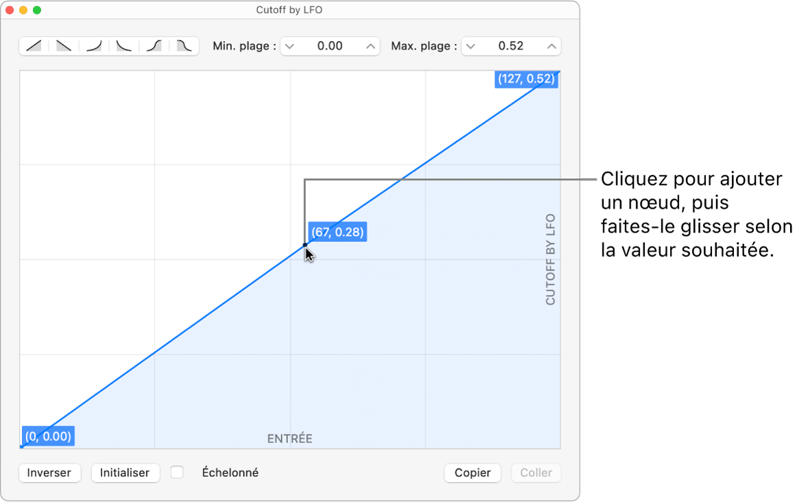Increase Max. plage using its up chevron
This screenshot has width=797, height=502.
(551, 45)
